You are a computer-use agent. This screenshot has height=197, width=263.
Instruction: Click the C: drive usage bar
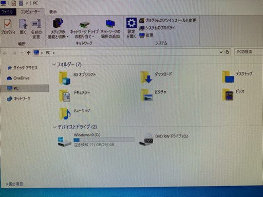[104, 140]
